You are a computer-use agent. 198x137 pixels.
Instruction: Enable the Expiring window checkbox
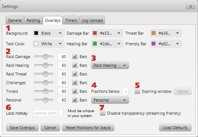pos(137,91)
